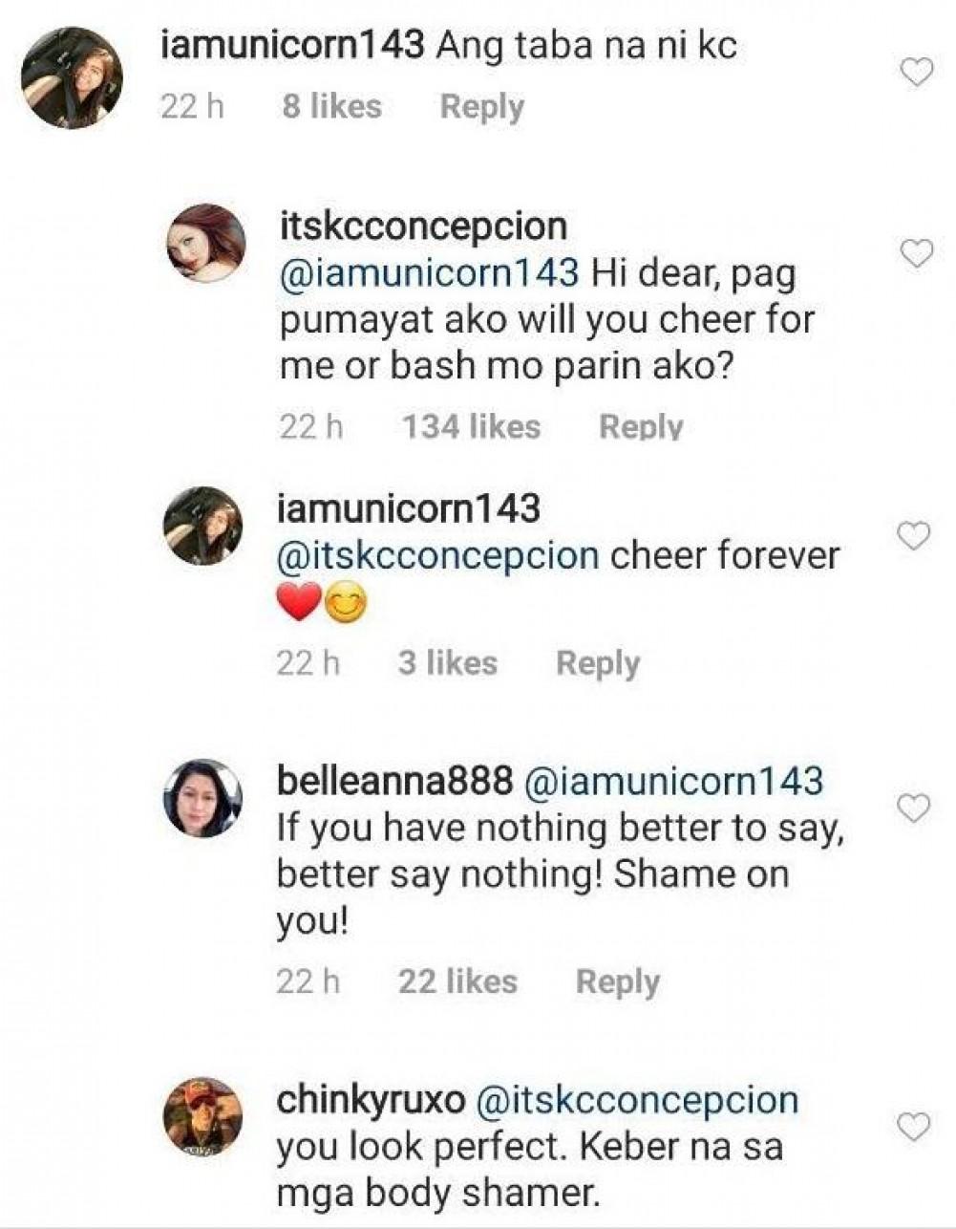View the 134 likes on itskcconcepcion's reply

click(x=471, y=426)
